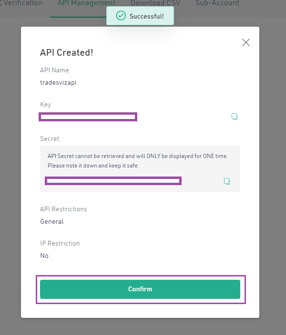
Task: Open the Download CSV tab
Action: click(x=155, y=3)
